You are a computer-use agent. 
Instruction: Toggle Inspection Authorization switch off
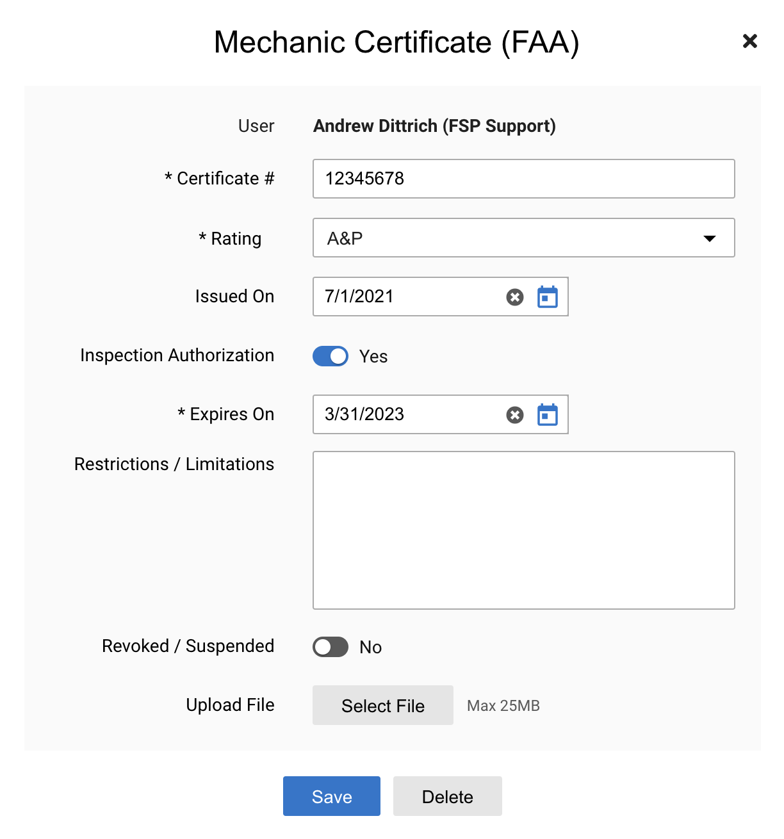(x=331, y=356)
